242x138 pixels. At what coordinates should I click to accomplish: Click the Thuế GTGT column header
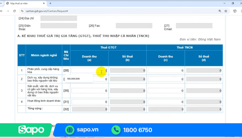tap(108, 47)
